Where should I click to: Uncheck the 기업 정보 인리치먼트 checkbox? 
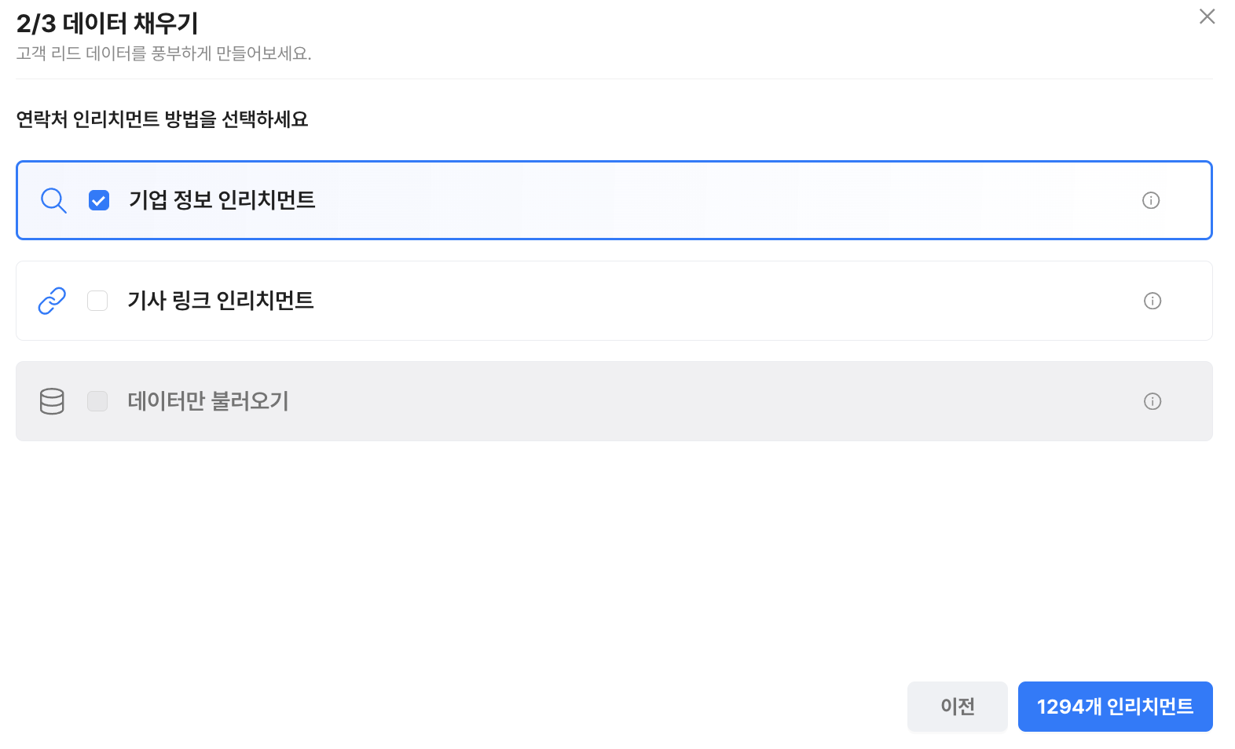(x=99, y=200)
